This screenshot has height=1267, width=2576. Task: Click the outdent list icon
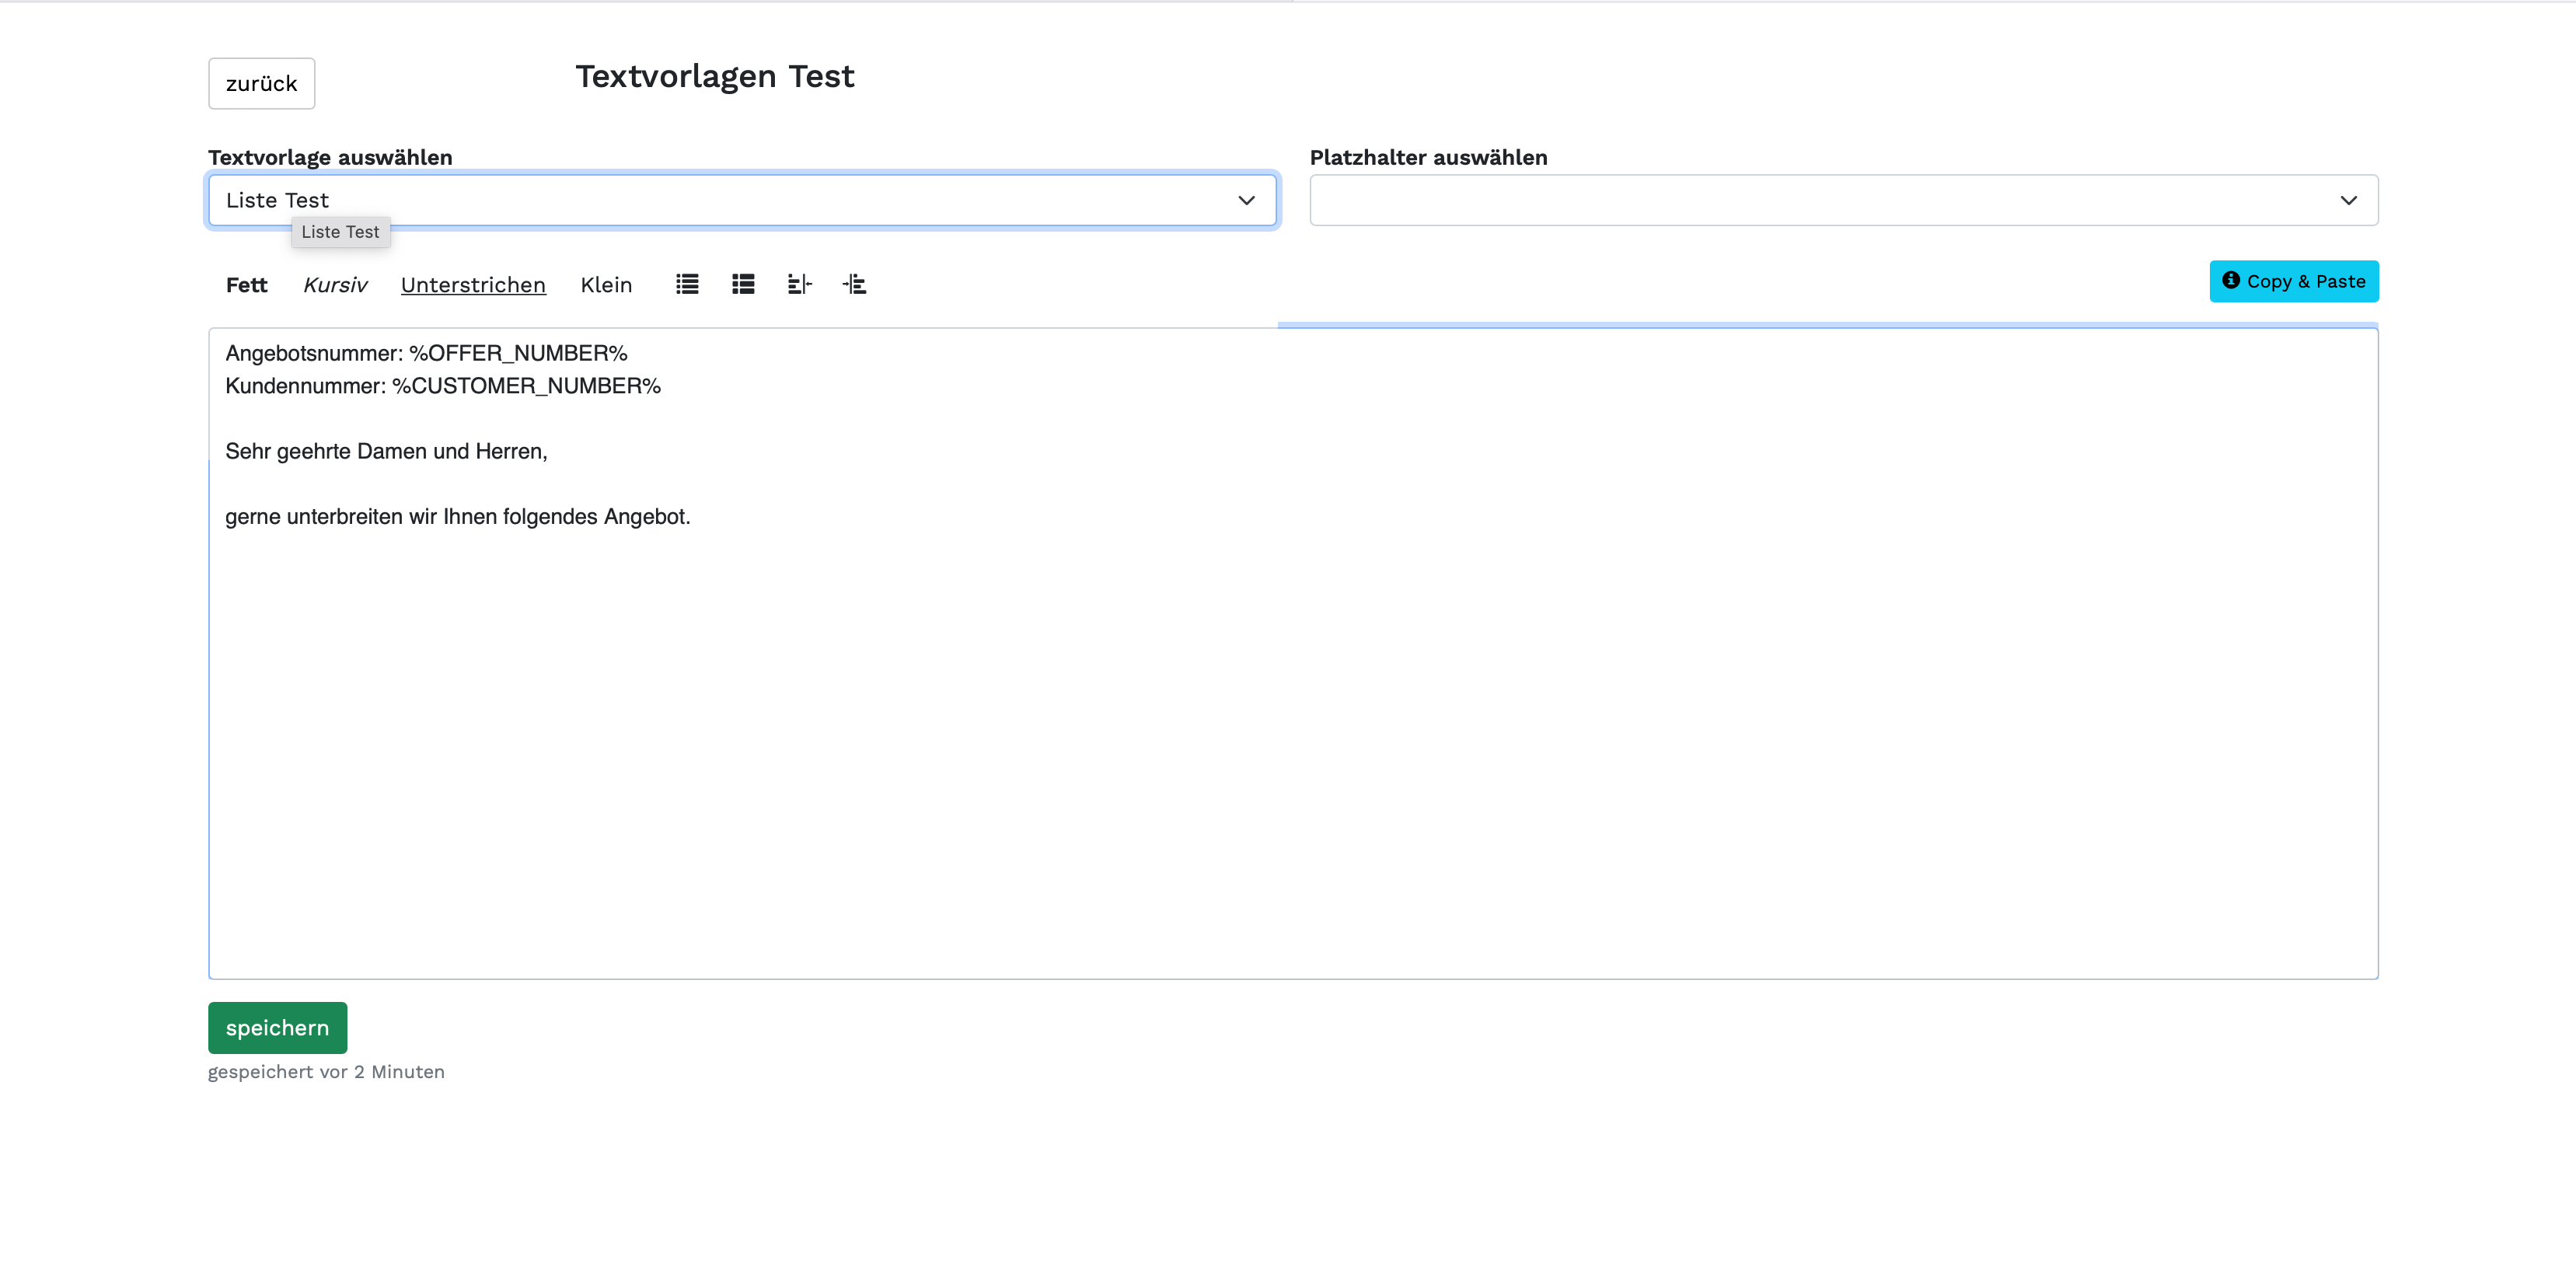pyautogui.click(x=799, y=284)
